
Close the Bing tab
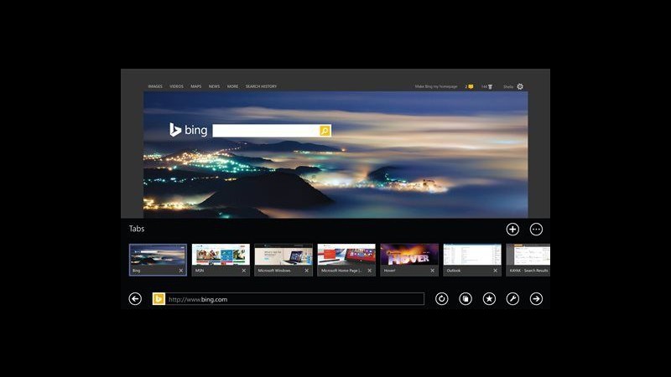coord(181,271)
